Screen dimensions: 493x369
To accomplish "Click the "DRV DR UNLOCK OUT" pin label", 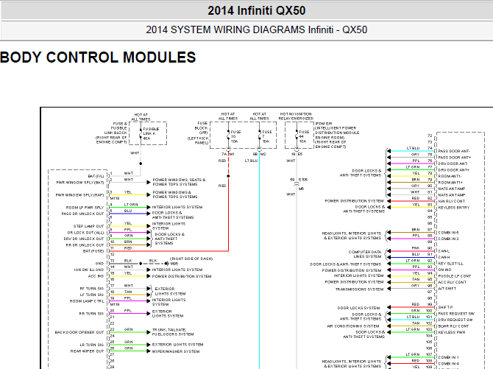I will pyautogui.click(x=84, y=239).
